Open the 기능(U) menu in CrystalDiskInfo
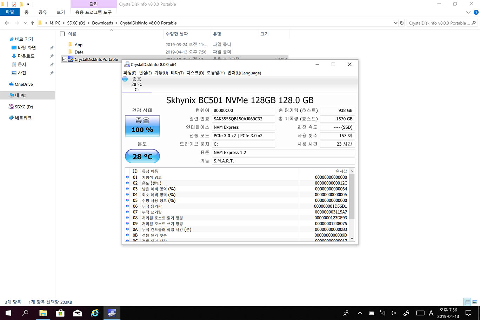Screen dimensions: 480x320 click(161, 73)
